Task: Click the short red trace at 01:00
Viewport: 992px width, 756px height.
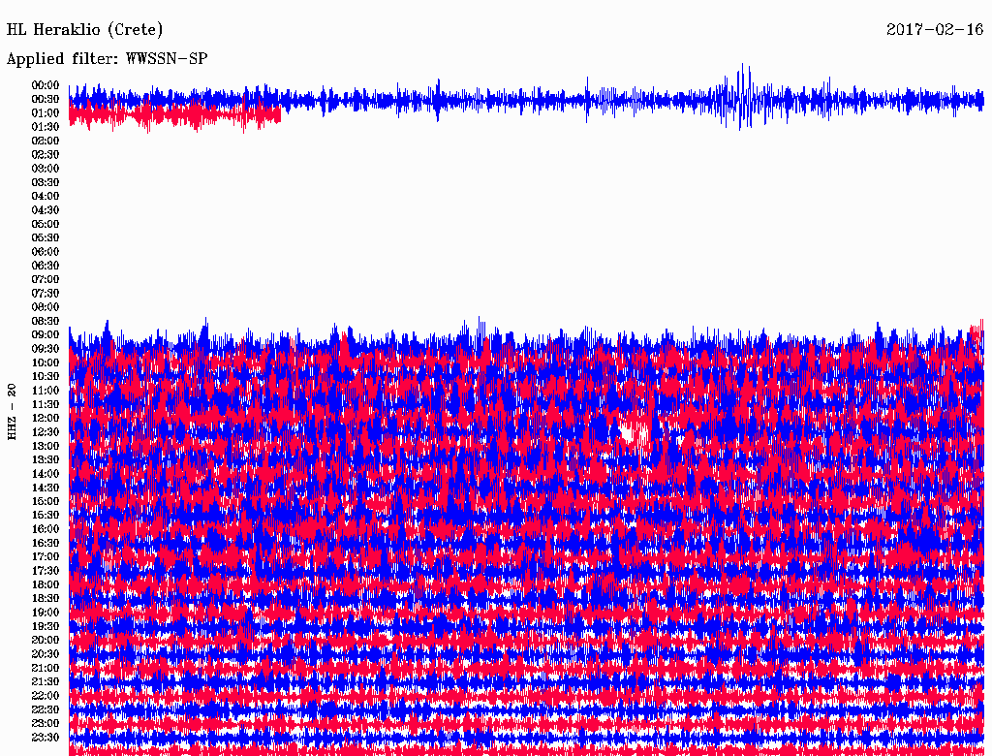Action: pyautogui.click(x=174, y=114)
